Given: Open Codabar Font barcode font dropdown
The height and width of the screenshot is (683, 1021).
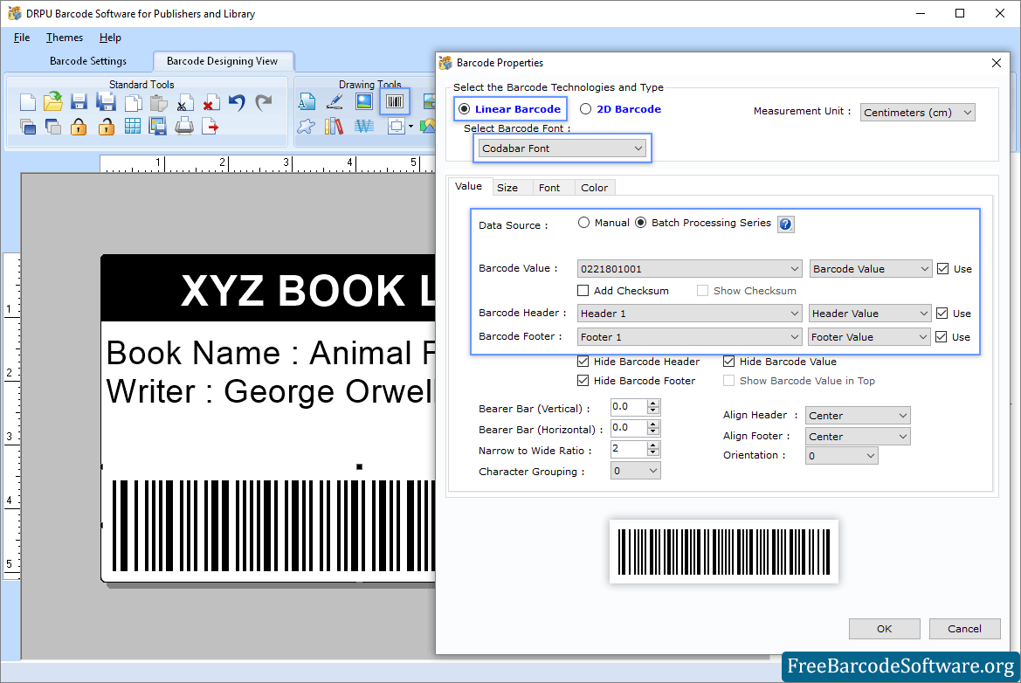Looking at the screenshot, I should [562, 148].
